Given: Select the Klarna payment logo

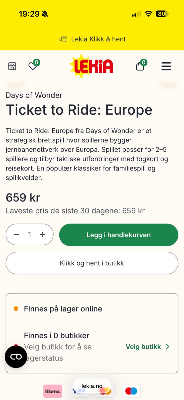Looking at the screenshot, I should click(x=53, y=391).
